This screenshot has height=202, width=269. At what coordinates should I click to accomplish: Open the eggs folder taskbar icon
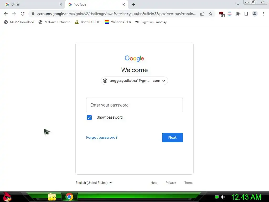(52, 197)
